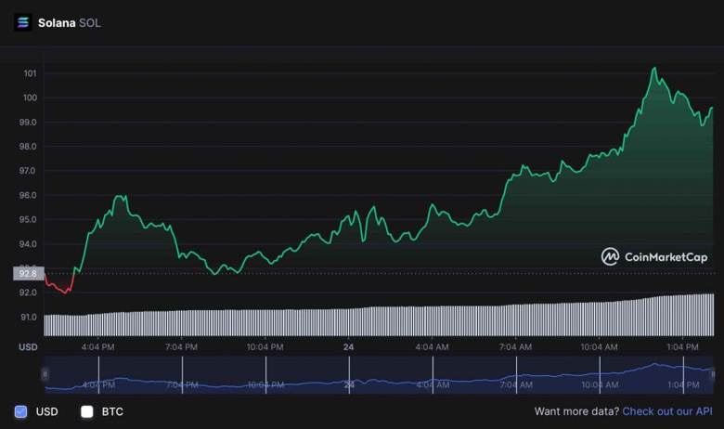Click the 10:04 AM time axis label

tap(600, 346)
